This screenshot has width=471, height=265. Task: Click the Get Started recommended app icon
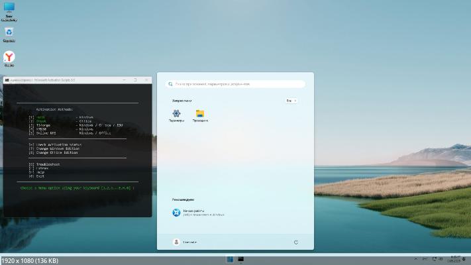[x=176, y=213]
